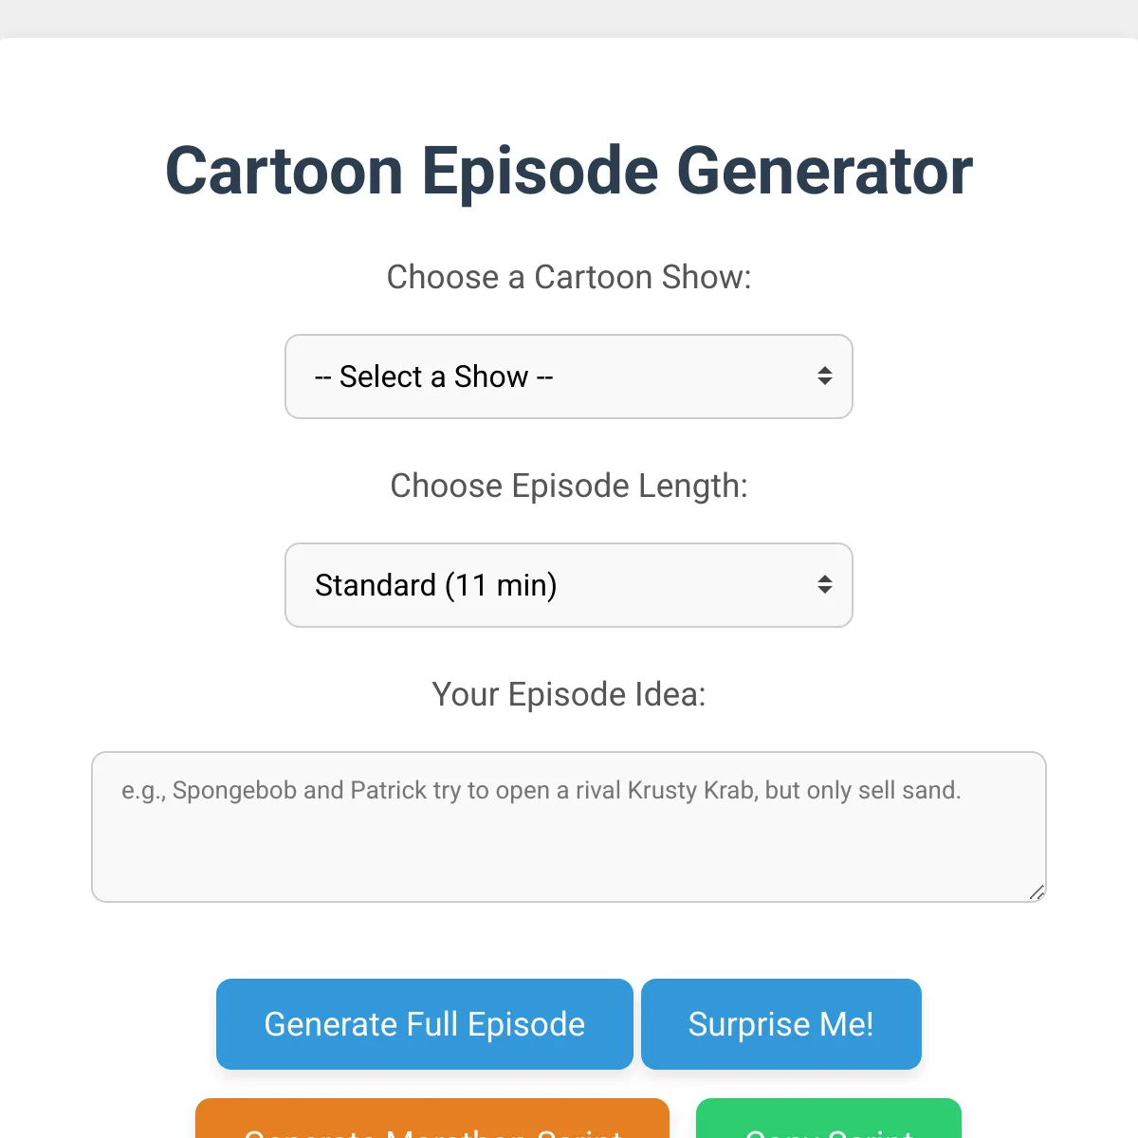The width and height of the screenshot is (1138, 1138).
Task: Click the word "Generator" in the title
Action: tap(824, 172)
